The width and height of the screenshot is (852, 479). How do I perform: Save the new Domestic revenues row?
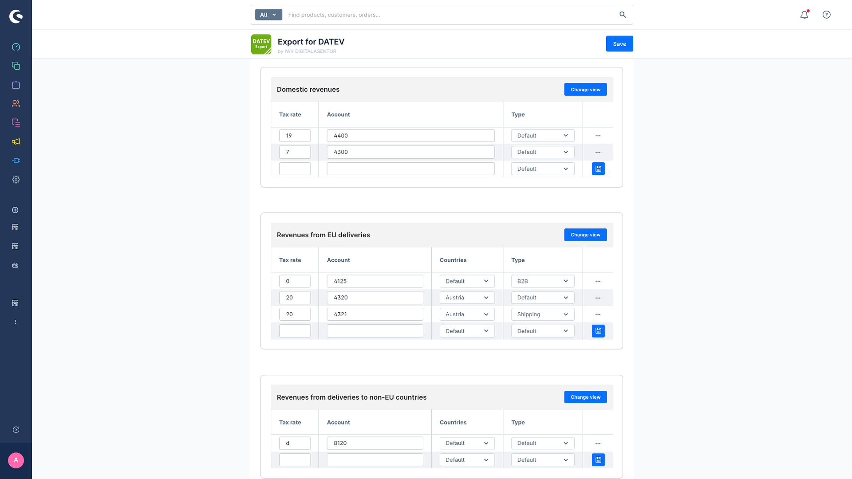click(x=598, y=169)
